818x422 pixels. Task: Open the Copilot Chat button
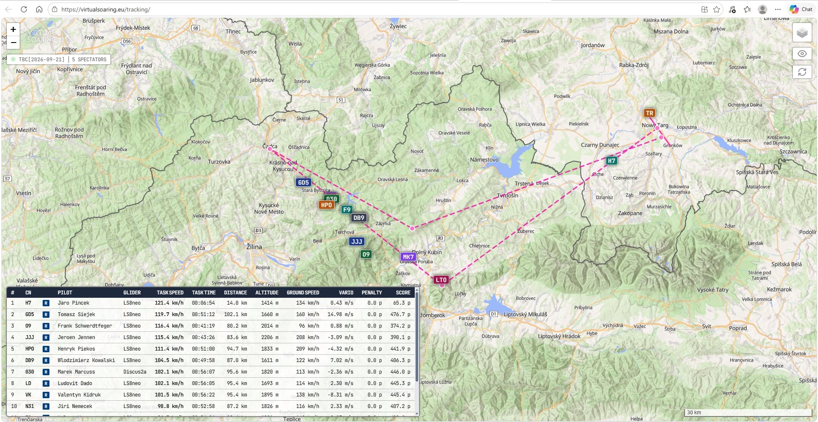(801, 9)
